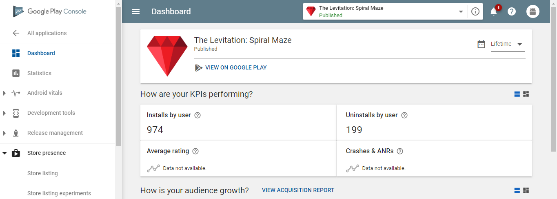Click the help icon beside Crashes & ANRs

click(x=400, y=151)
